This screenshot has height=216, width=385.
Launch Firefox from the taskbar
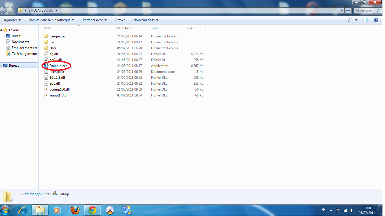(x=75, y=210)
